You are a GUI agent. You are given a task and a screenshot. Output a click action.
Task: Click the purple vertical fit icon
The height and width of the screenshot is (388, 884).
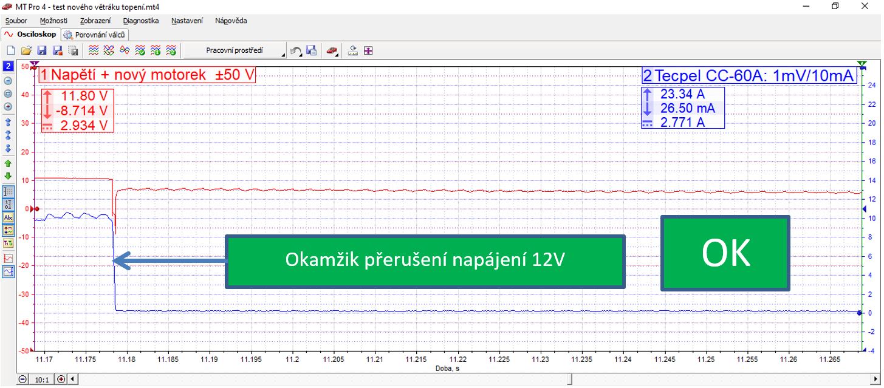(368, 51)
